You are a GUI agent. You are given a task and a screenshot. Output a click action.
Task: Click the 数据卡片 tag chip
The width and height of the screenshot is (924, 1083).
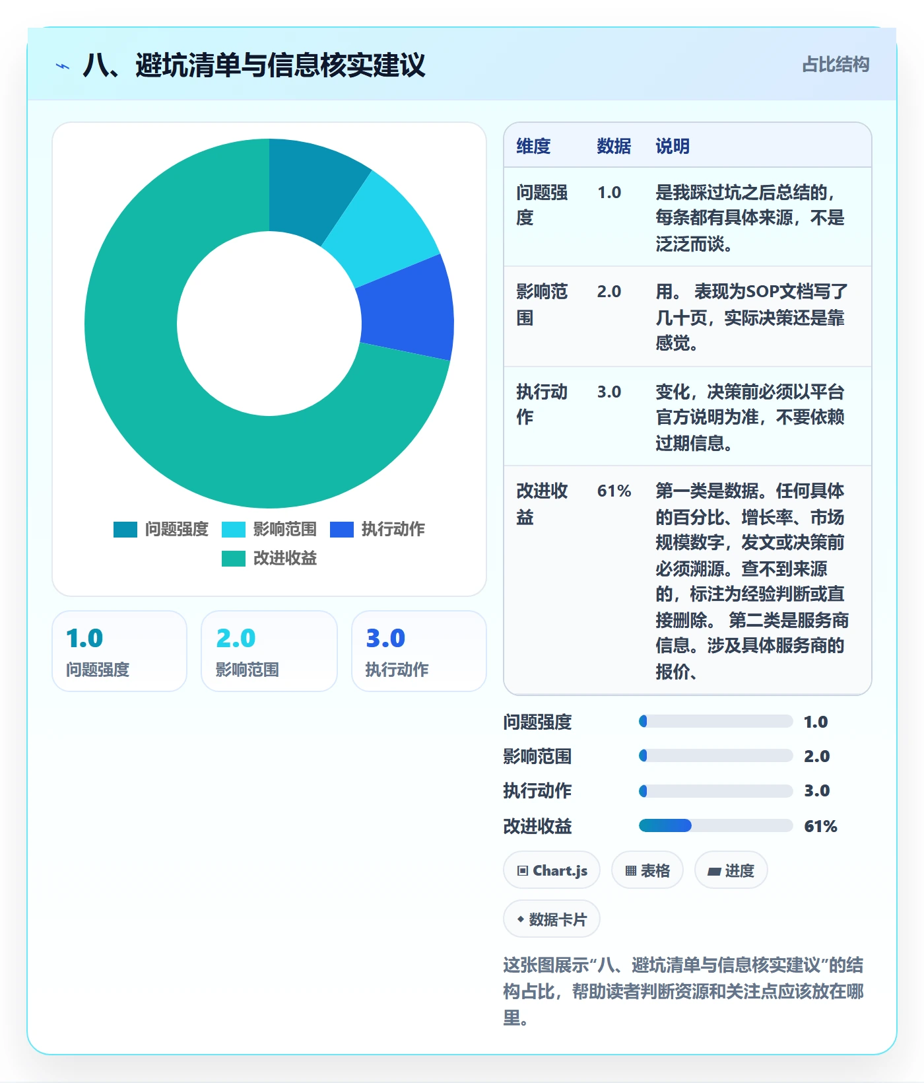(x=552, y=919)
